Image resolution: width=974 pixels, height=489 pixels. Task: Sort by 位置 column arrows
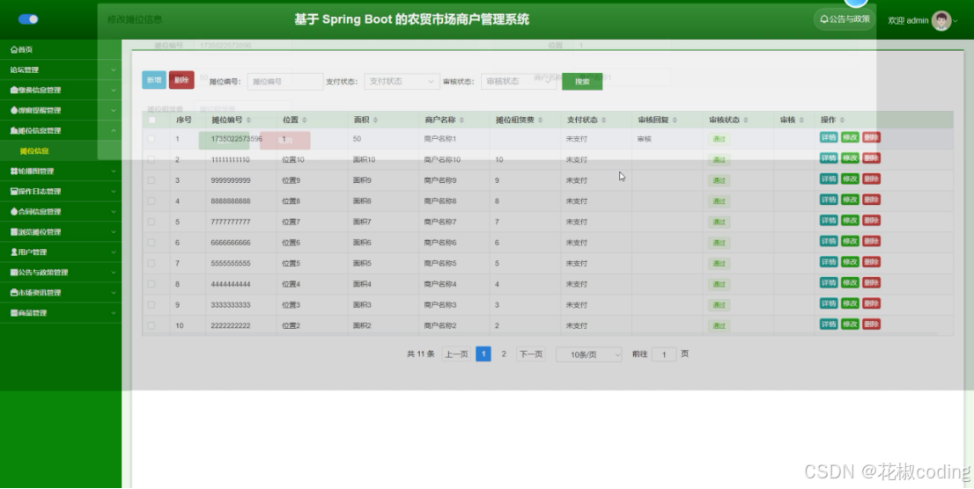tap(305, 120)
